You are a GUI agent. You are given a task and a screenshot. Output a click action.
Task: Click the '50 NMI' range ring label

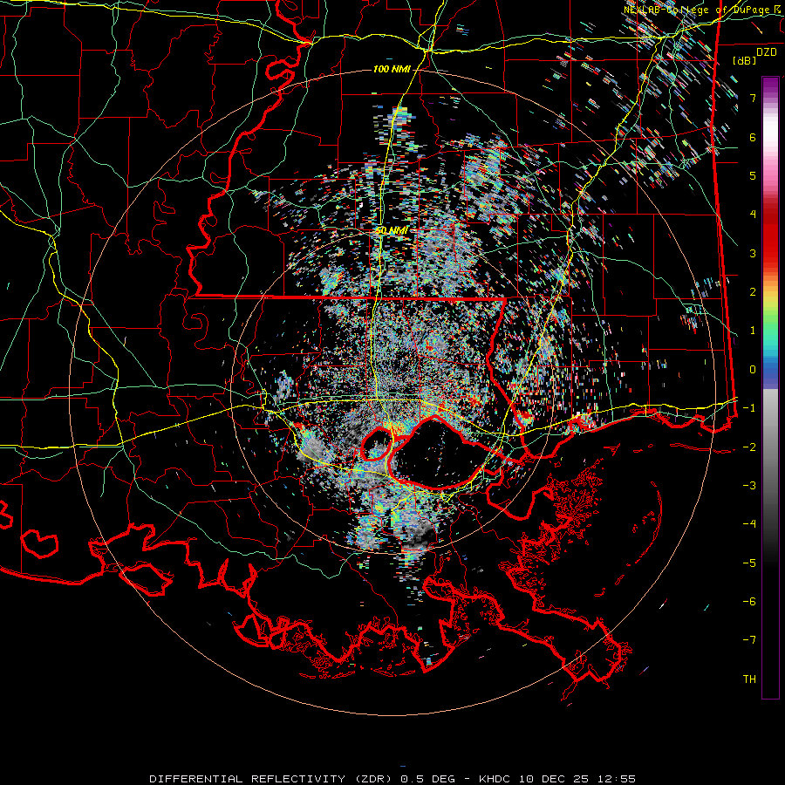[x=392, y=231]
